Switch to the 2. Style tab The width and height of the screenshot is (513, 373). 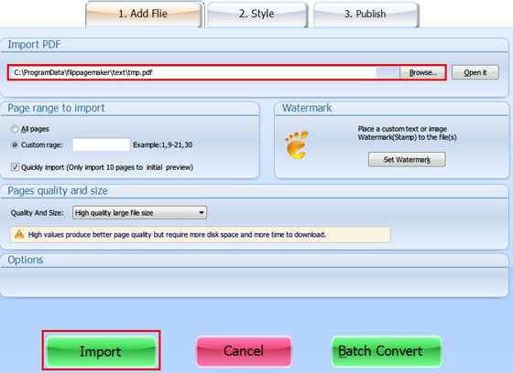pos(256,14)
